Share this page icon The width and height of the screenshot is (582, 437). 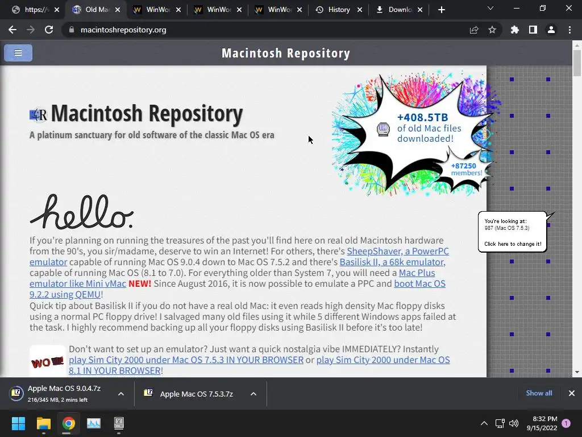click(474, 30)
